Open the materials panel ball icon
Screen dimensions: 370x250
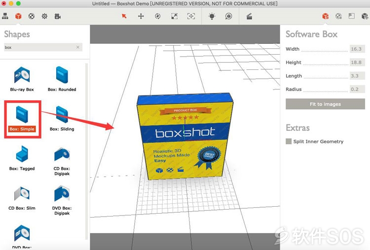coord(32,16)
